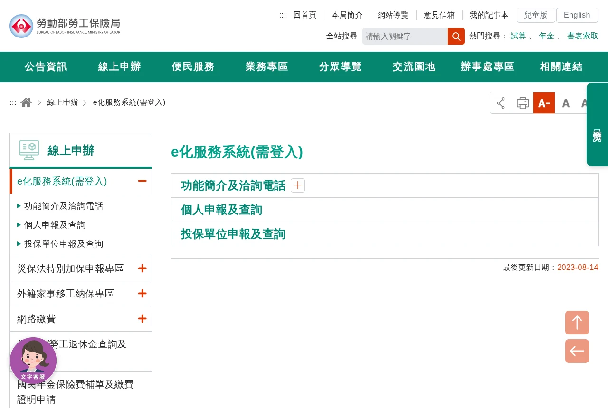608x408 pixels.
Task: Open 我的記事本 link
Action: pos(489,15)
